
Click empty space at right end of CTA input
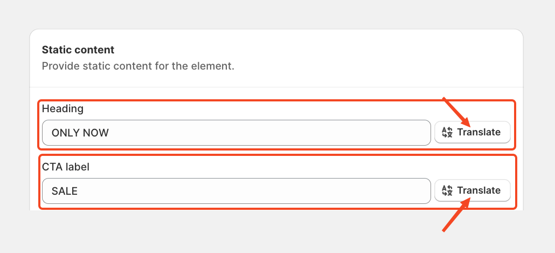tap(407, 191)
